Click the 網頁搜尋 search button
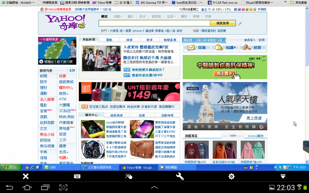The height and width of the screenshot is (193, 309). tap(223, 23)
